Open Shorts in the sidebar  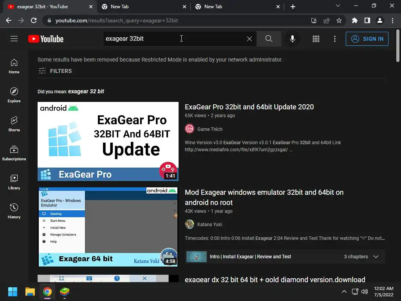tap(14, 124)
